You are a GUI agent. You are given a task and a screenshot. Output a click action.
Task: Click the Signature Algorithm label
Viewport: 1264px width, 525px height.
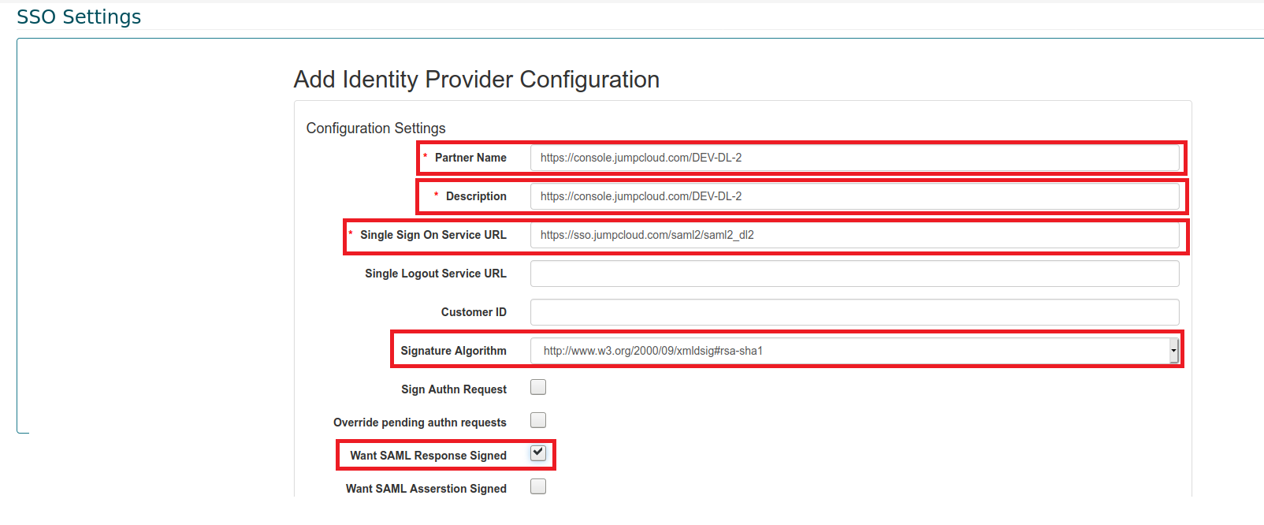coord(453,351)
